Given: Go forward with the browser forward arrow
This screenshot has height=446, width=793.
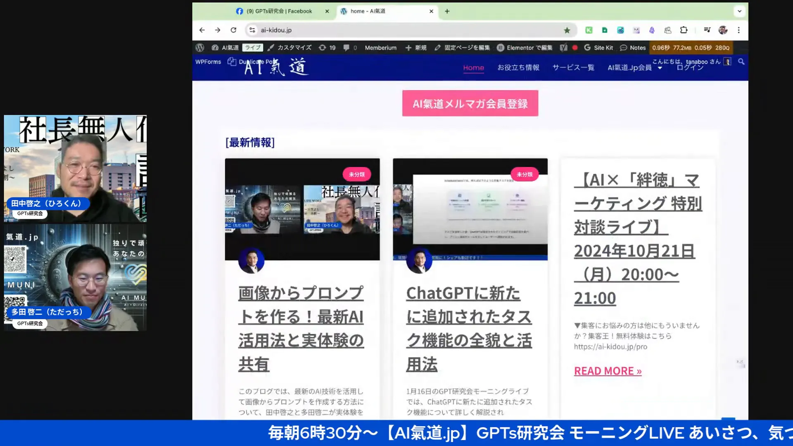Looking at the screenshot, I should click(x=218, y=30).
